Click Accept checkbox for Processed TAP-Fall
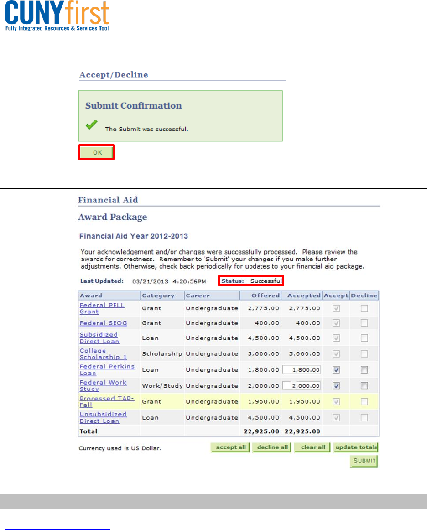432x530 pixels. [336, 401]
